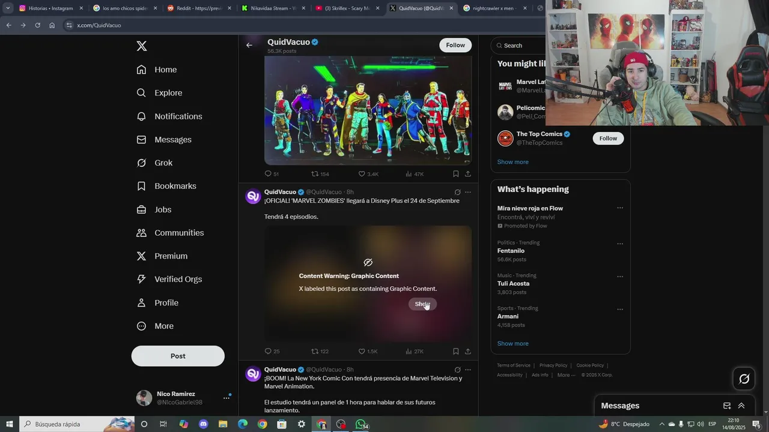The height and width of the screenshot is (432, 769).
Task: Click Show more under You might like
Action: [513, 162]
